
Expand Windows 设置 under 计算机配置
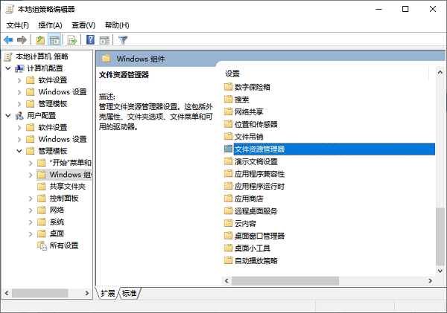tap(19, 92)
